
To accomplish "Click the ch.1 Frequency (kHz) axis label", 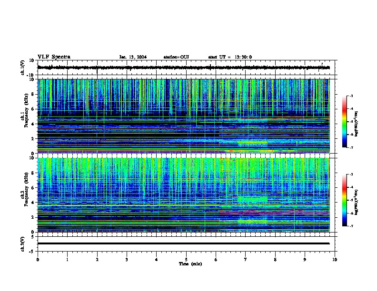I will [x=24, y=110].
